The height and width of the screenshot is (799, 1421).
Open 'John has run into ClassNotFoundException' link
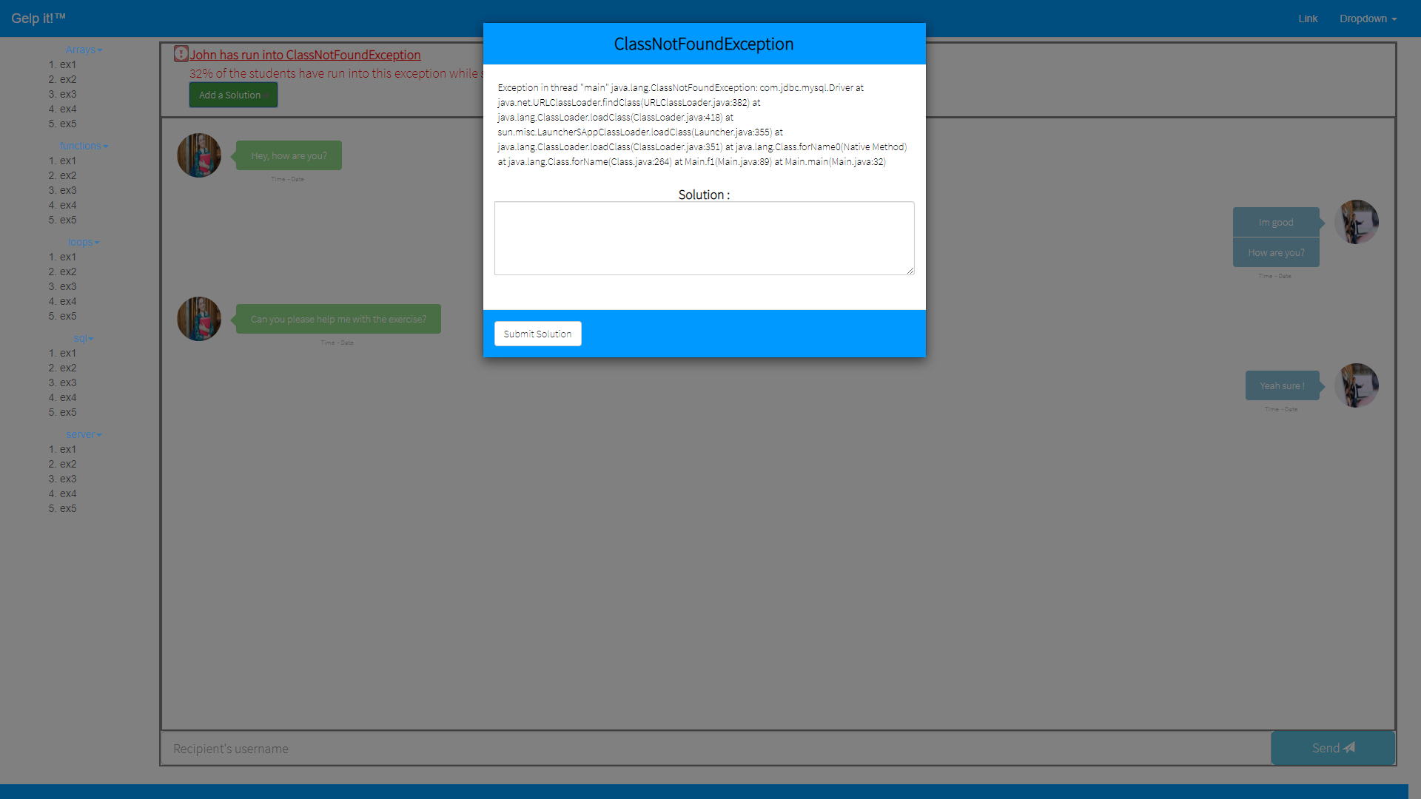[x=305, y=55]
